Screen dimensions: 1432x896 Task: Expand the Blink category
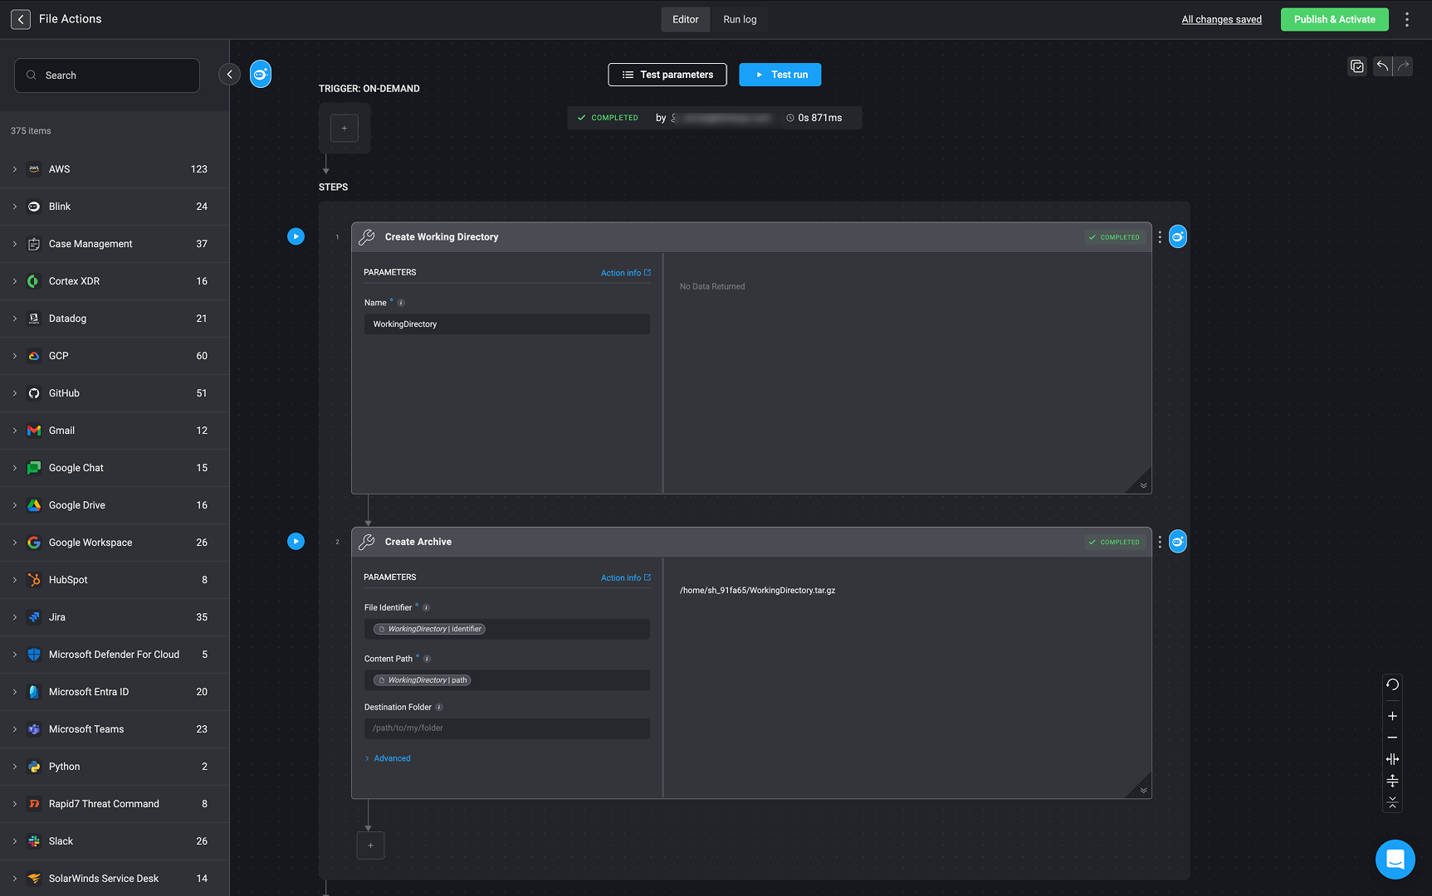(14, 207)
